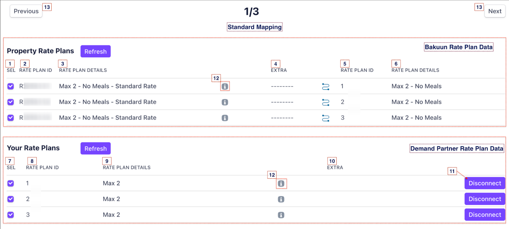This screenshot has width=509, height=229.
Task: Toggle checkbox for your rate plan 3
Action: tap(10, 215)
